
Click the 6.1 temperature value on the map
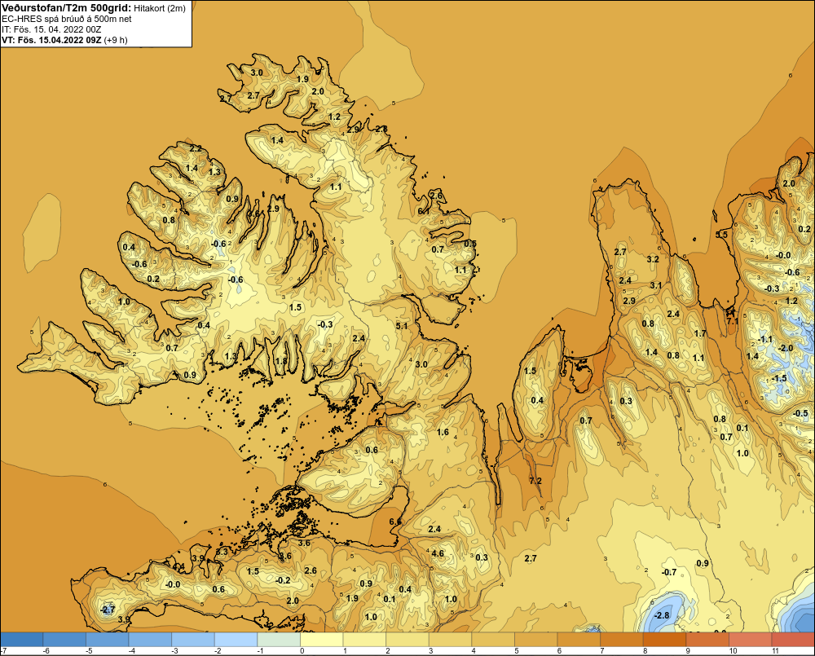[424, 211]
